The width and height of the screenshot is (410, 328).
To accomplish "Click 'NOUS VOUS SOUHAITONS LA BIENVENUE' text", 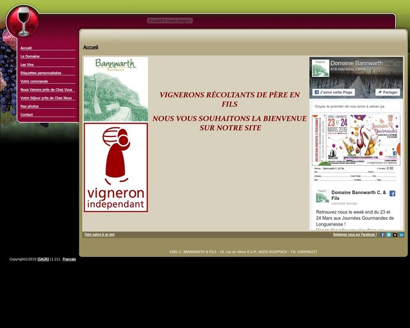I will pos(229,123).
